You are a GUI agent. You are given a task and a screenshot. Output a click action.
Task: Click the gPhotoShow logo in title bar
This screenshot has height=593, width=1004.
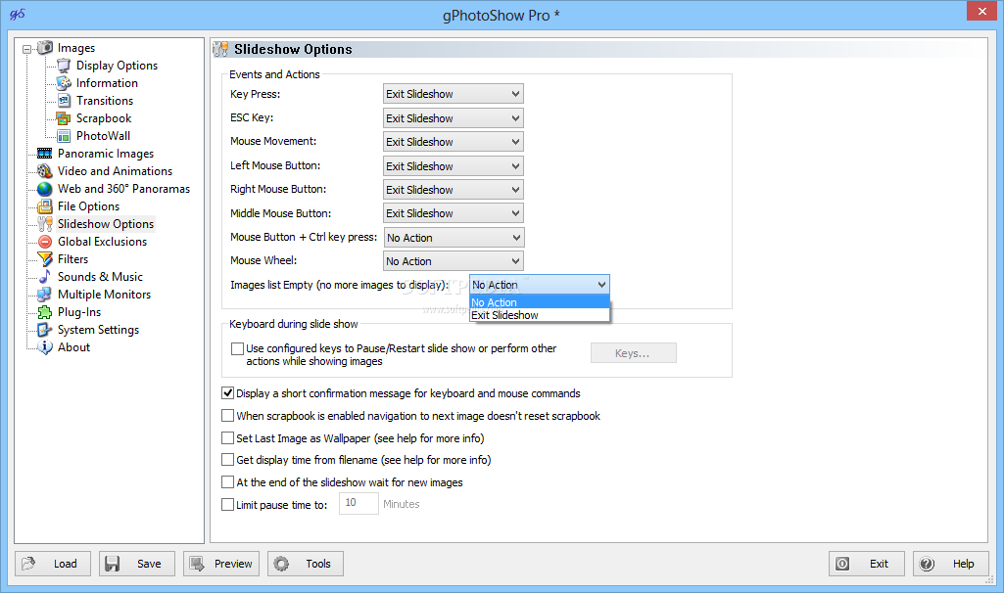pyautogui.click(x=18, y=14)
